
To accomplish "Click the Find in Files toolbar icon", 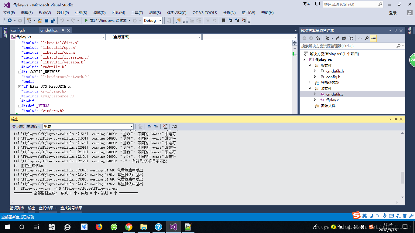I will coord(178,20).
